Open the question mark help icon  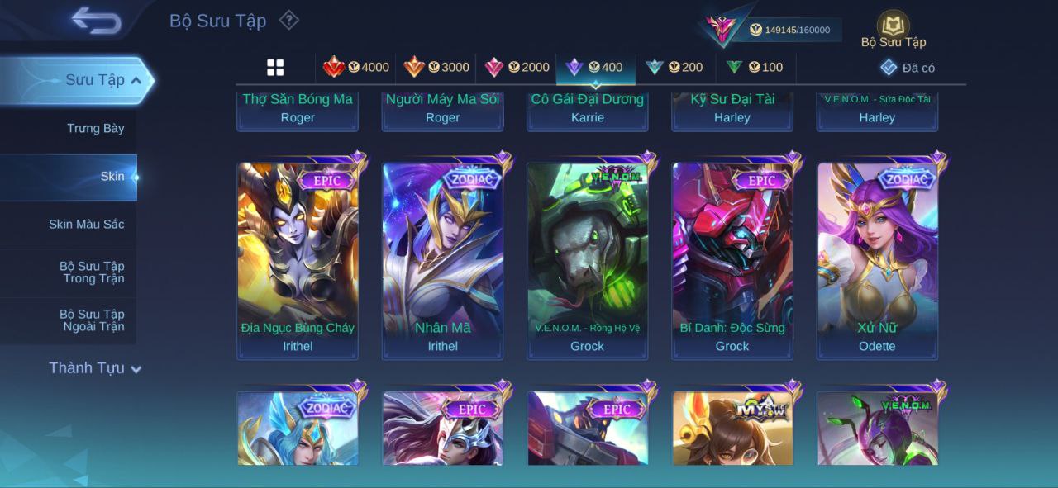click(288, 20)
